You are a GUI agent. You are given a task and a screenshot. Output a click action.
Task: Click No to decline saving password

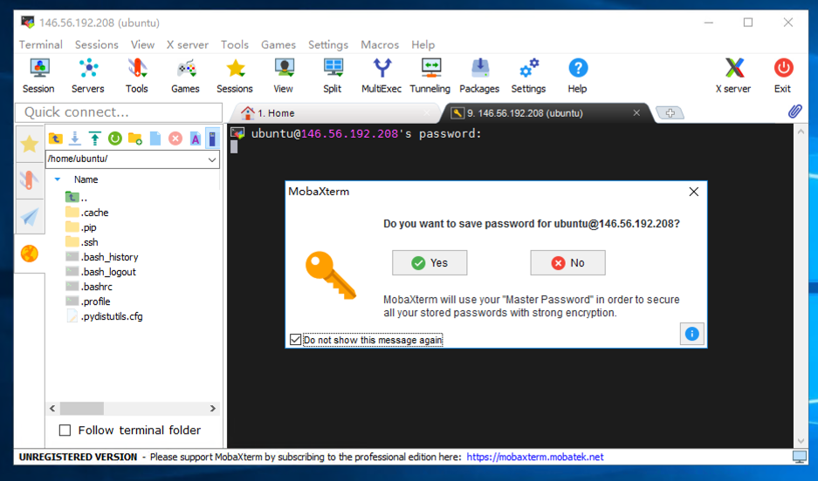click(x=567, y=263)
